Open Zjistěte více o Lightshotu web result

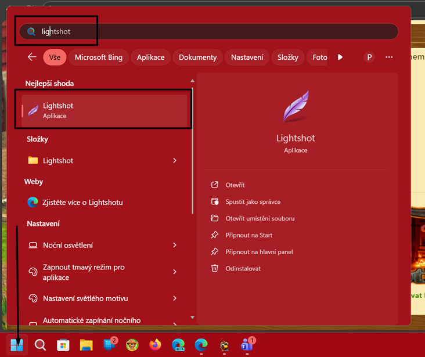(x=105, y=202)
